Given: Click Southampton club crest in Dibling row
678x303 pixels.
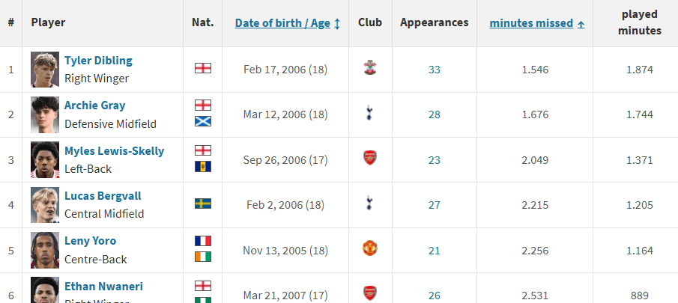Looking at the screenshot, I should click(369, 69).
